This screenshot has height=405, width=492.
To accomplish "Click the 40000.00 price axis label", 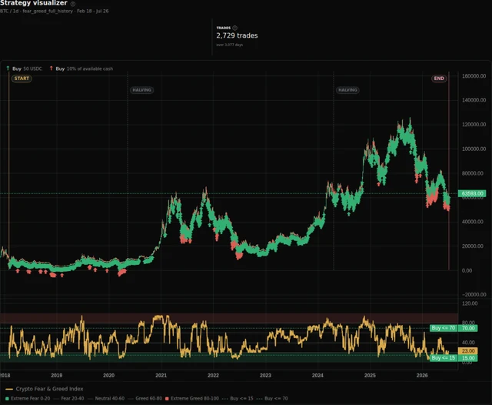I will 473,222.
